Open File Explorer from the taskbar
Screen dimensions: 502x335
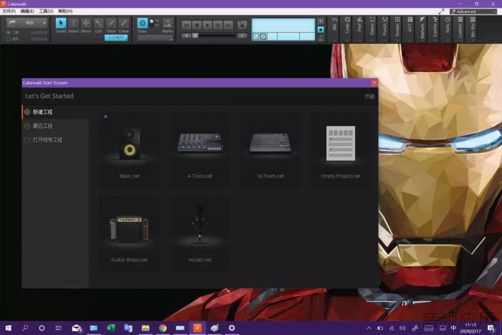pos(146,328)
